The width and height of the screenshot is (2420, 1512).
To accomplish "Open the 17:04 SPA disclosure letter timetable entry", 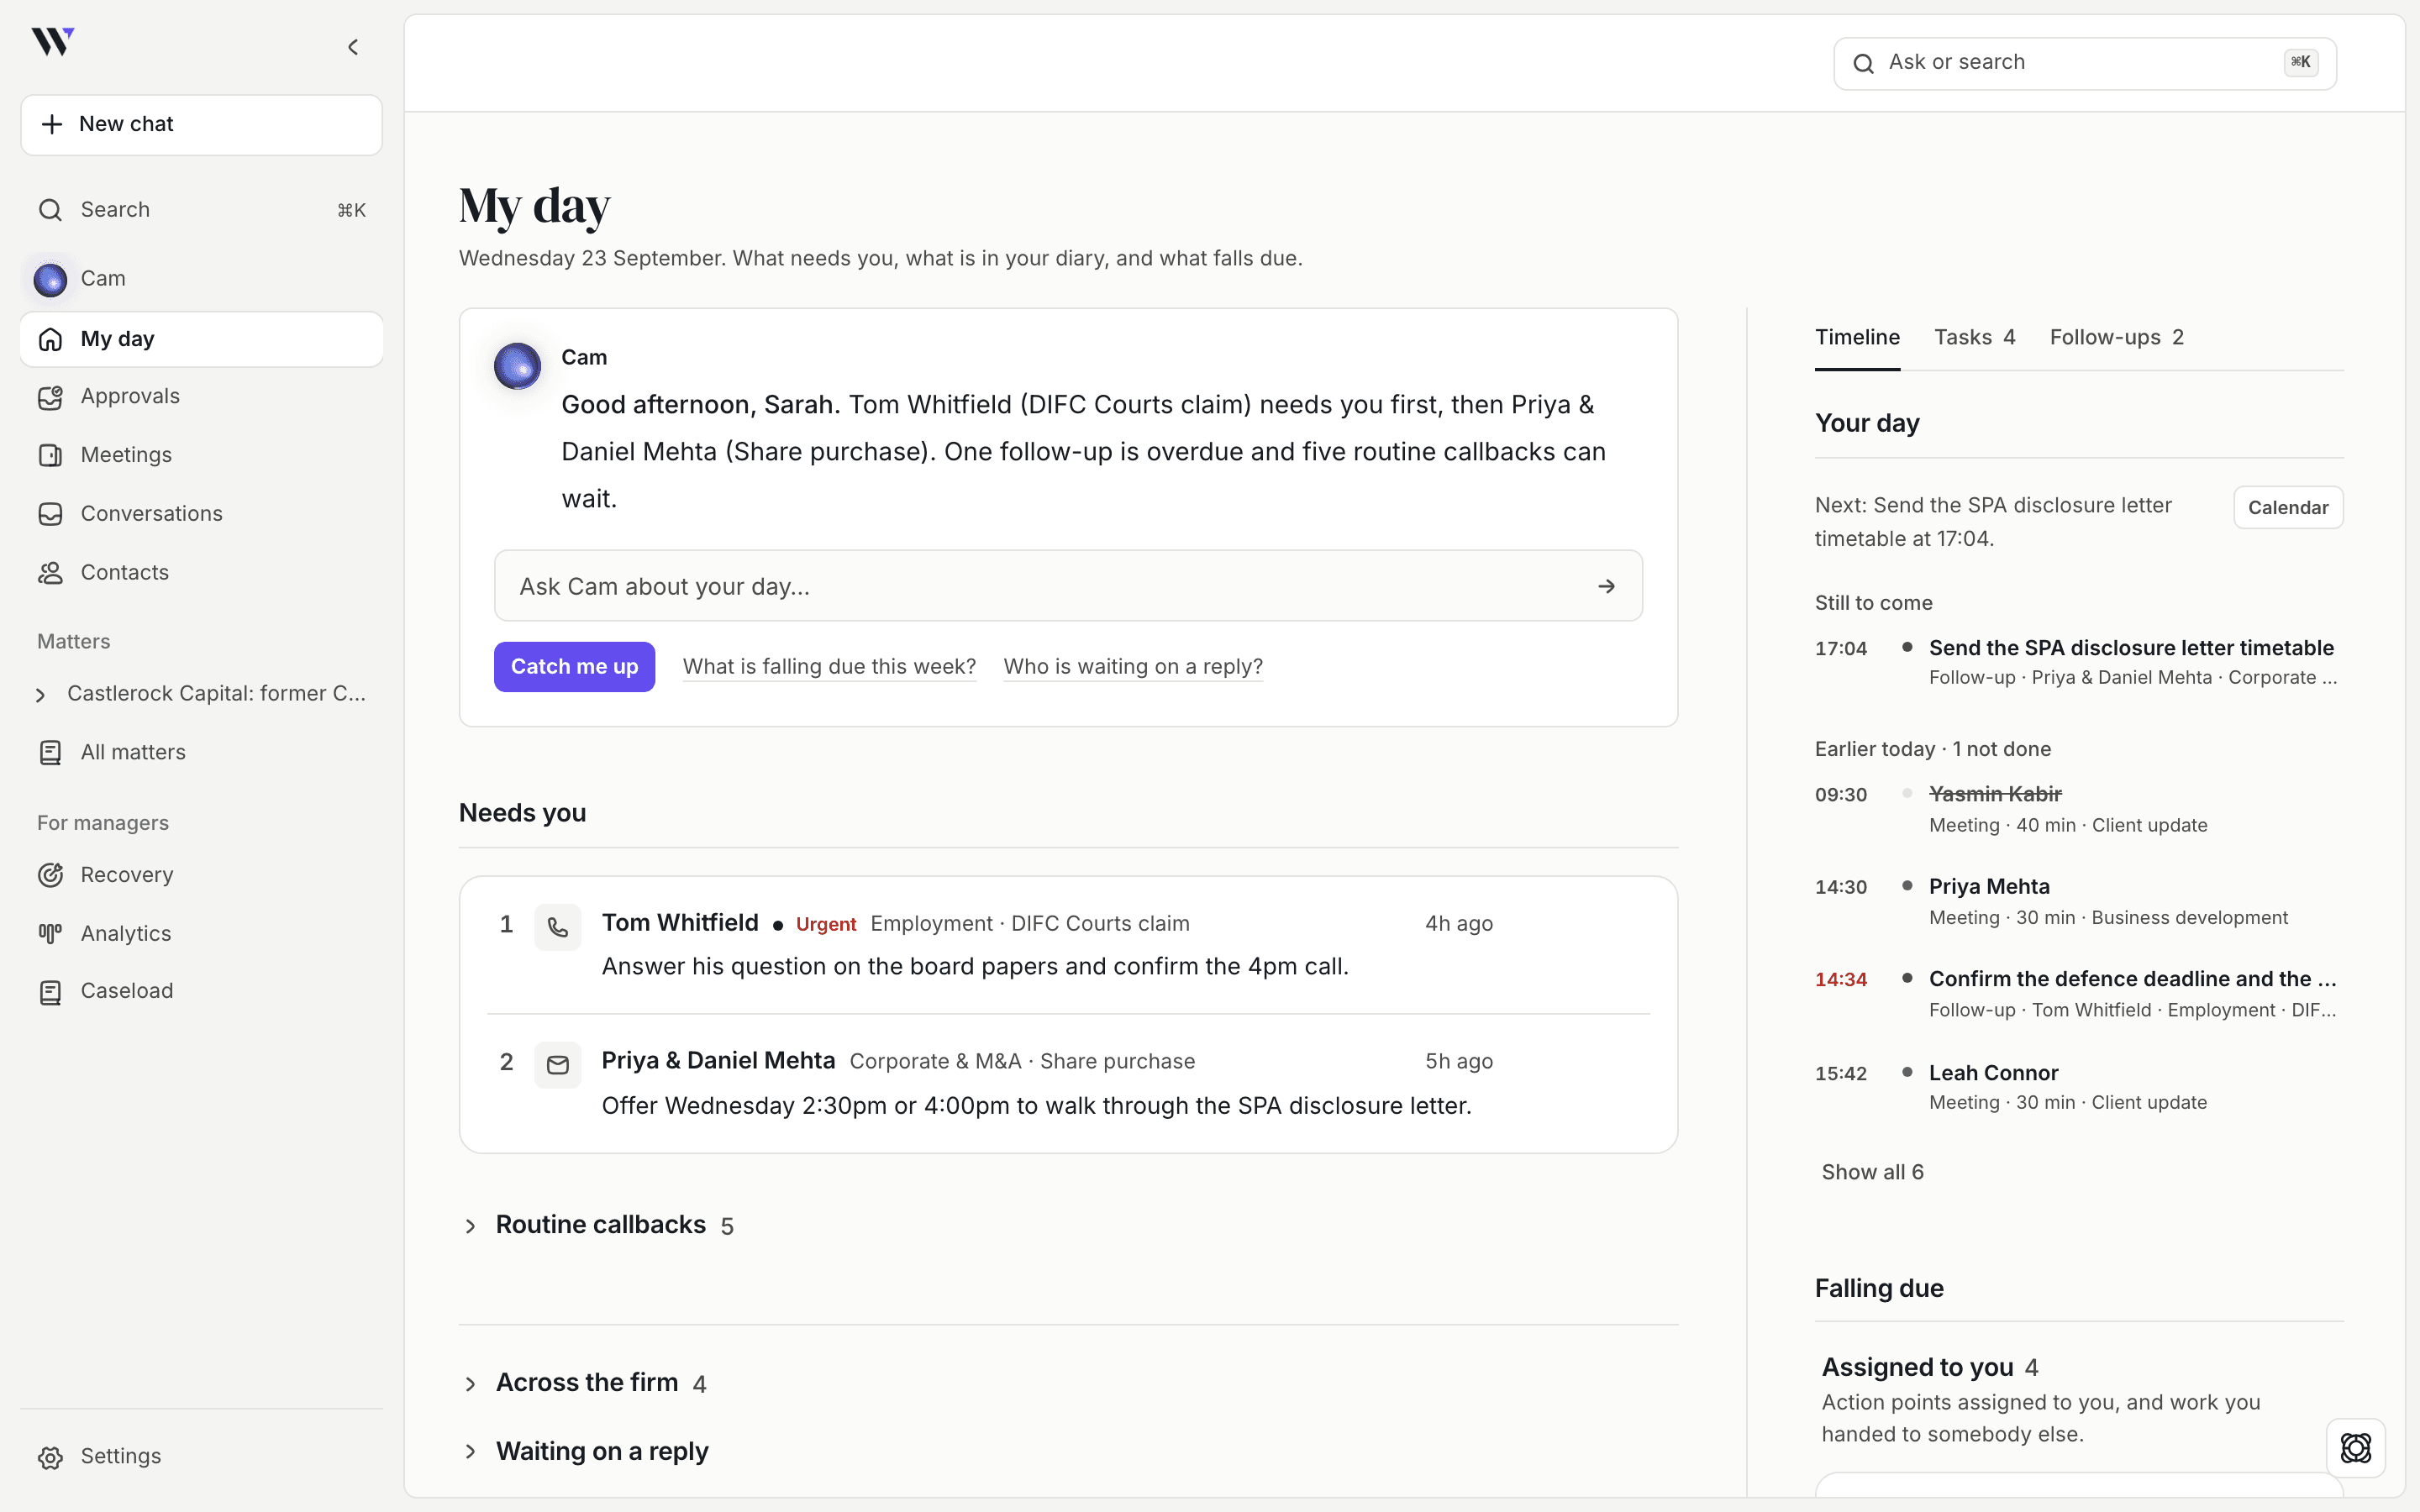I will click(2078, 662).
